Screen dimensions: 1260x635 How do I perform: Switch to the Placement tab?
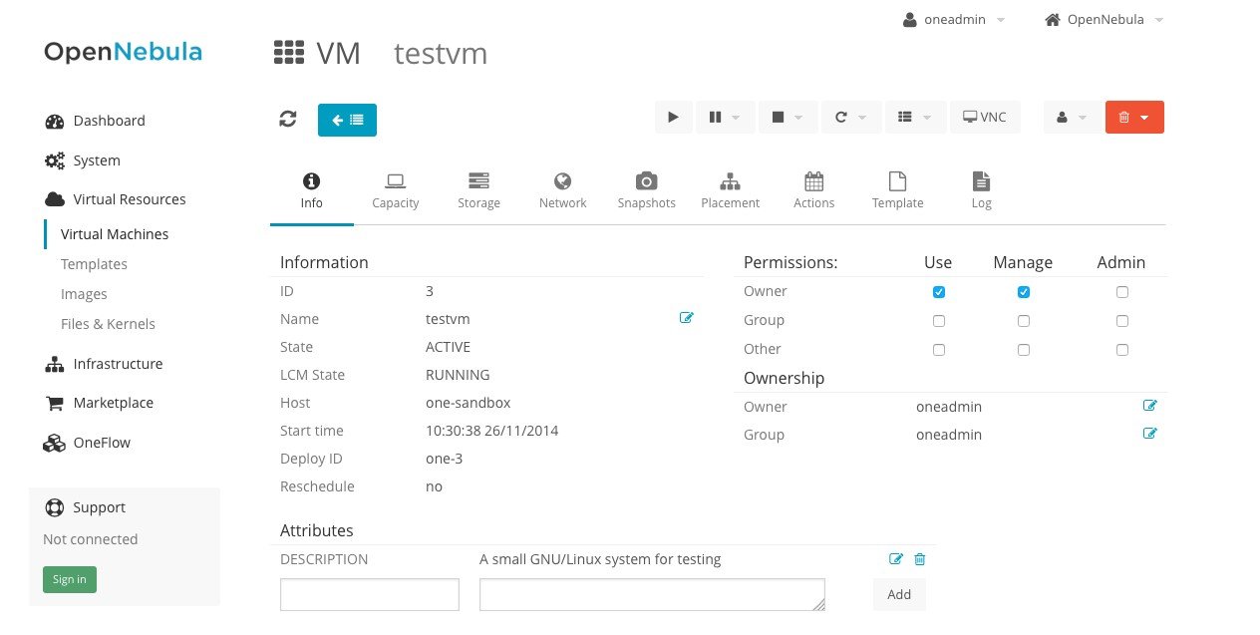pos(731,190)
